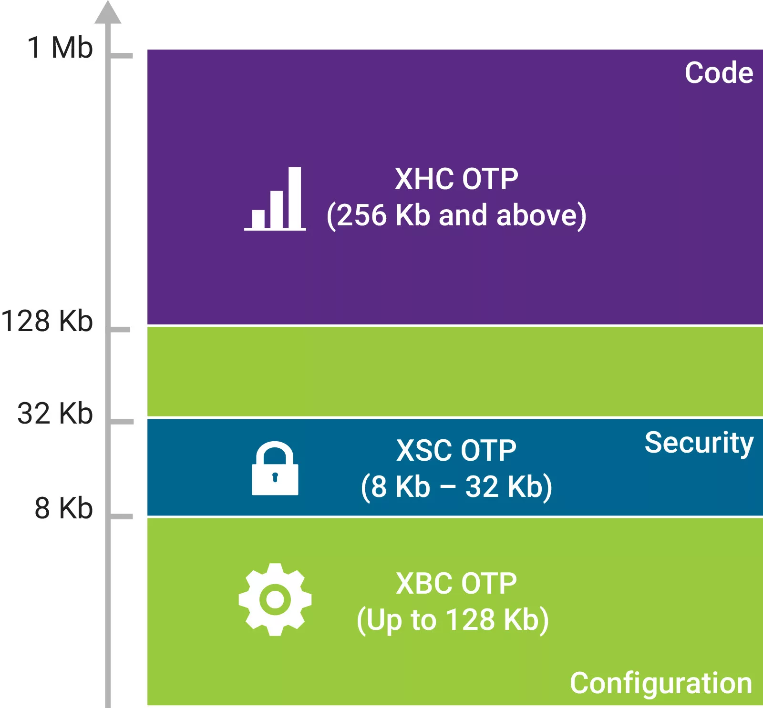
Task: Select the "128 Kb" axis label
Action: (47, 321)
